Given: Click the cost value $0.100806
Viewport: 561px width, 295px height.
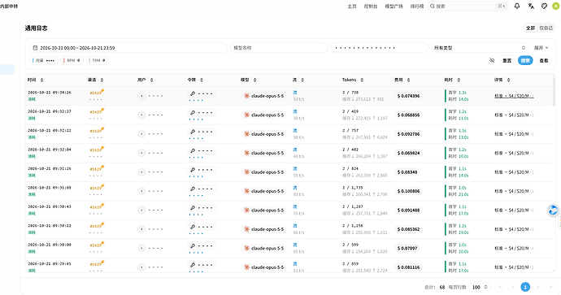Looking at the screenshot, I should 408,191.
